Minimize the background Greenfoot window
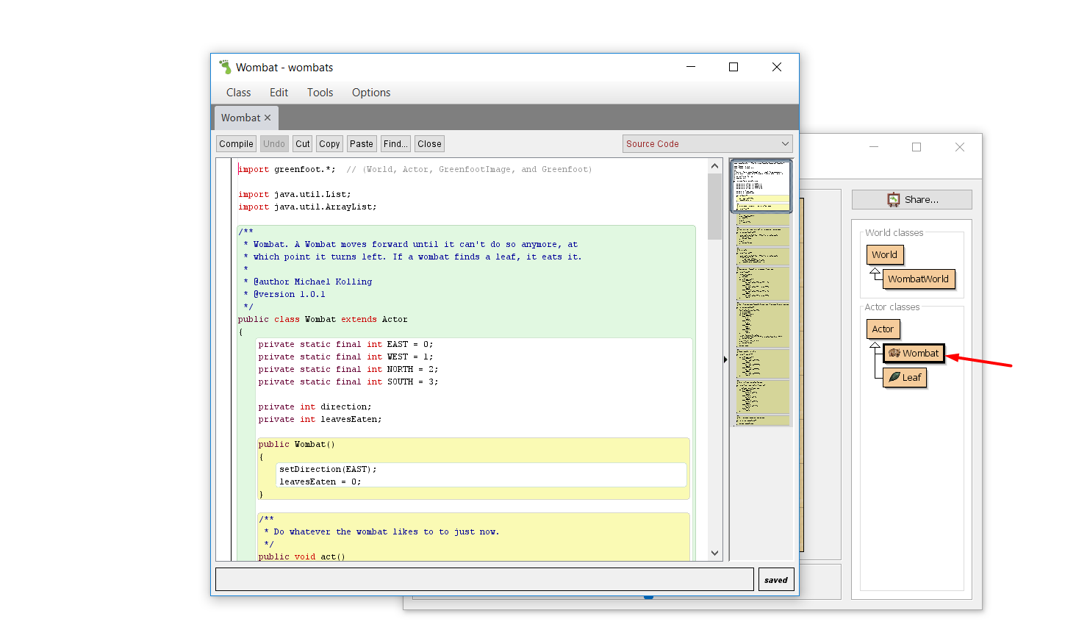The image size is (1076, 630). [x=874, y=147]
